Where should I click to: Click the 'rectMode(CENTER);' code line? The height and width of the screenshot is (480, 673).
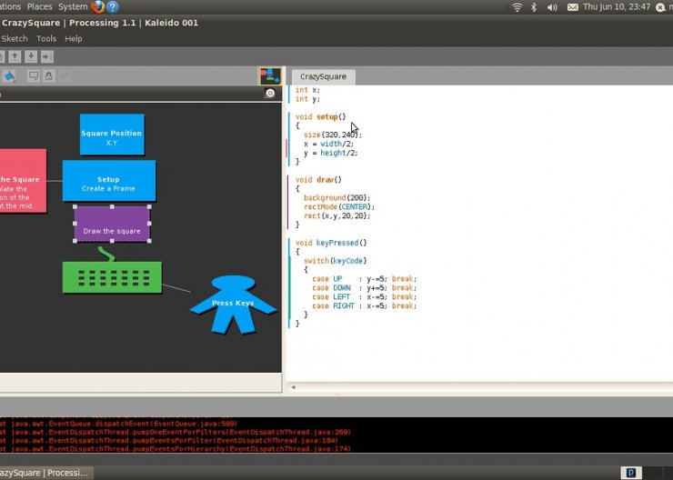(338, 206)
